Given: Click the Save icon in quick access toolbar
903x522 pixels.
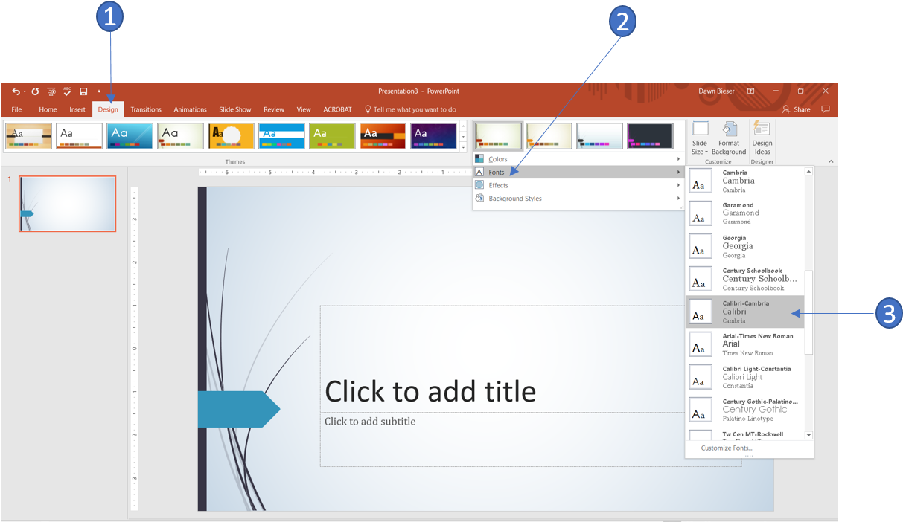Looking at the screenshot, I should pyautogui.click(x=83, y=91).
